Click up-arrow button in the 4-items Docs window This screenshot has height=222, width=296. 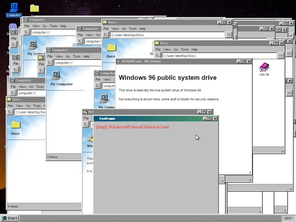(x=10, y=112)
